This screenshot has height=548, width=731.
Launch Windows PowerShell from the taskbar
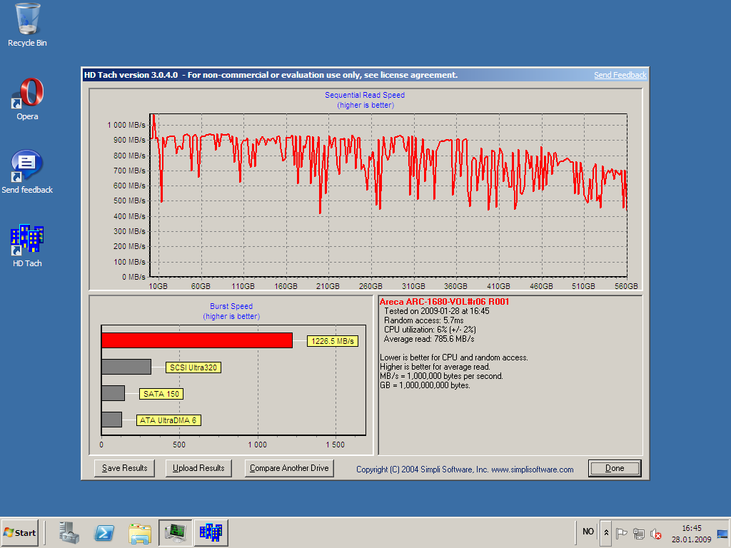pos(104,532)
